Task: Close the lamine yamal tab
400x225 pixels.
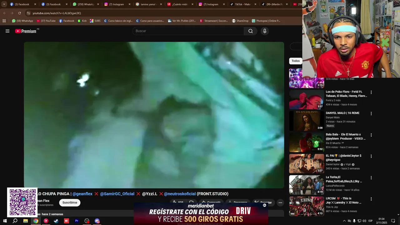Action: point(161,4)
